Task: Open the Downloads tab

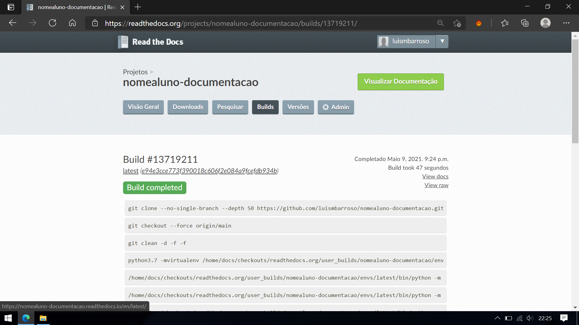Action: (188, 107)
